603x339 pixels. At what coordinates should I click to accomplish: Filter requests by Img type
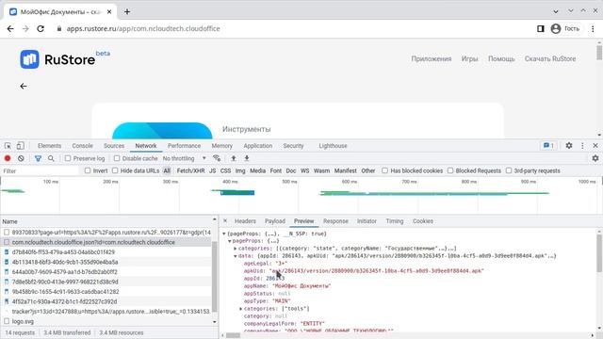pyautogui.click(x=240, y=170)
